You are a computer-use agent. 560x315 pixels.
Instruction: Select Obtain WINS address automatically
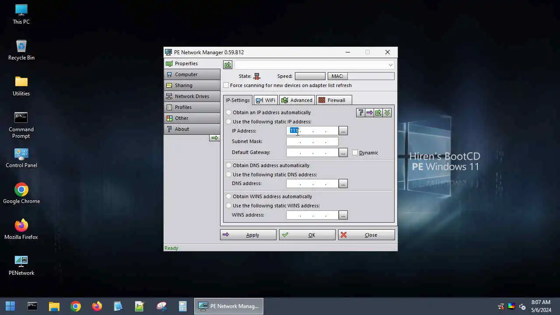point(228,196)
